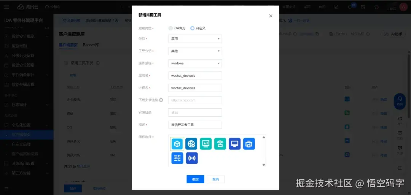This screenshot has width=411, height=195.
Task: Click the 应用名 input field
Action: pos(195,76)
